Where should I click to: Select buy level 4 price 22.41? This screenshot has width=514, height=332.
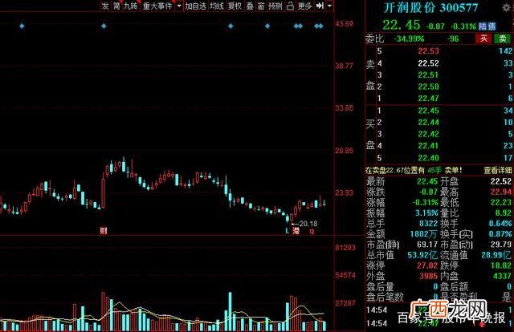[428, 146]
